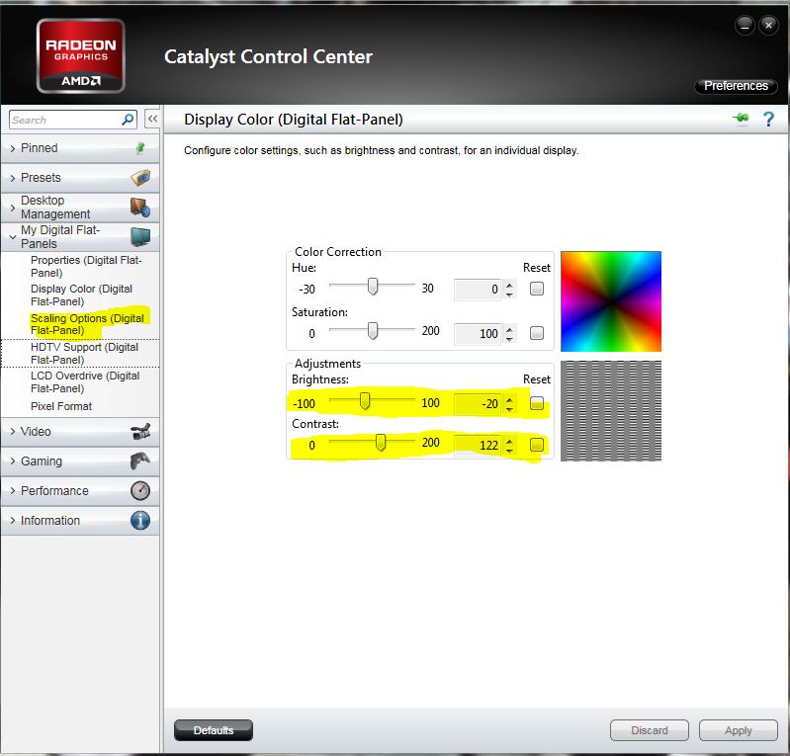Open HDTV Support (Digital Flat-Panel)
The height and width of the screenshot is (756, 790).
[x=84, y=353]
